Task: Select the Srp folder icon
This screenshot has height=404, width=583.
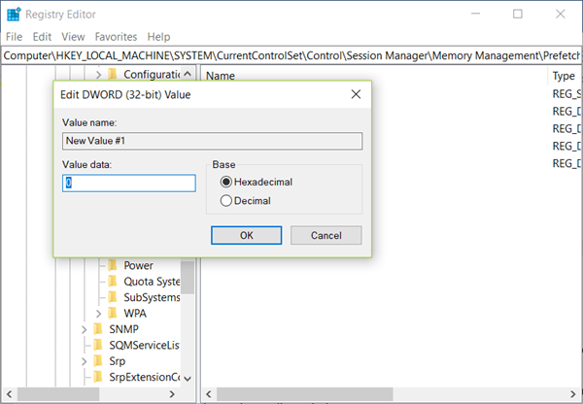Action: [x=98, y=361]
